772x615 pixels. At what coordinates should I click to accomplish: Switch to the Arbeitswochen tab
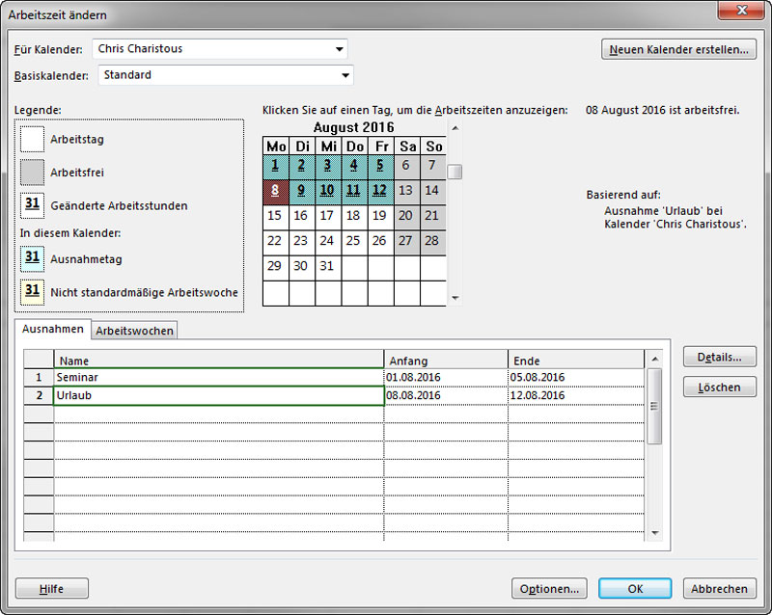pos(135,331)
